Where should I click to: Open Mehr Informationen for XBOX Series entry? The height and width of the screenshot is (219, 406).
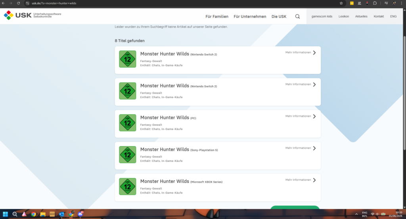tap(298, 180)
